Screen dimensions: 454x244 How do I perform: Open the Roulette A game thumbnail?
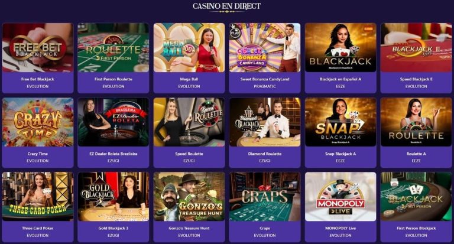pos(416,122)
